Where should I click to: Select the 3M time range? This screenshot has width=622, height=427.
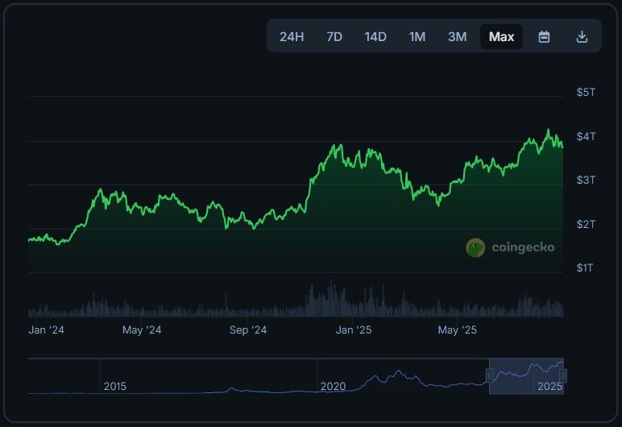(457, 36)
